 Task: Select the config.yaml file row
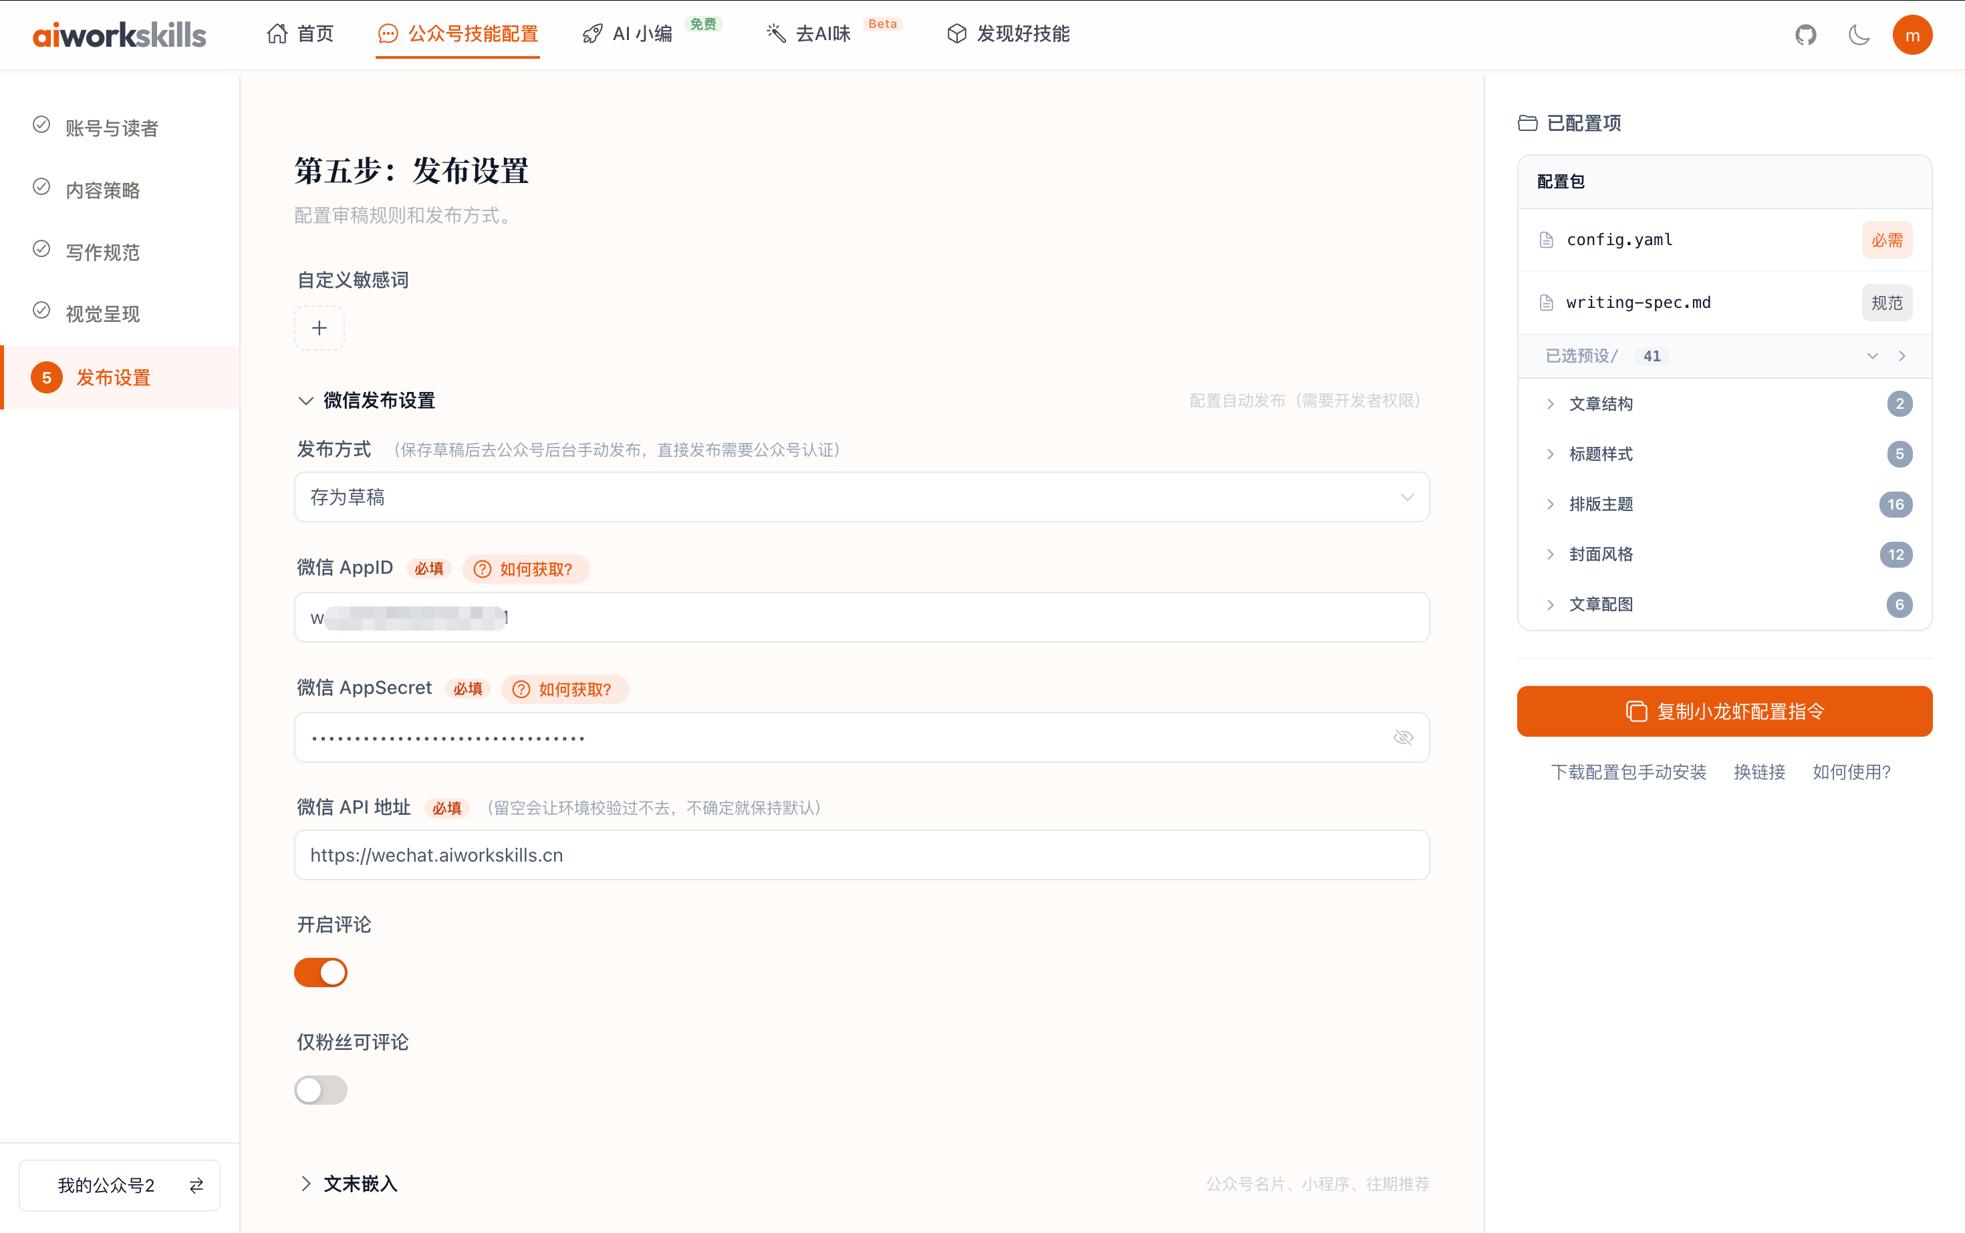coord(1724,240)
